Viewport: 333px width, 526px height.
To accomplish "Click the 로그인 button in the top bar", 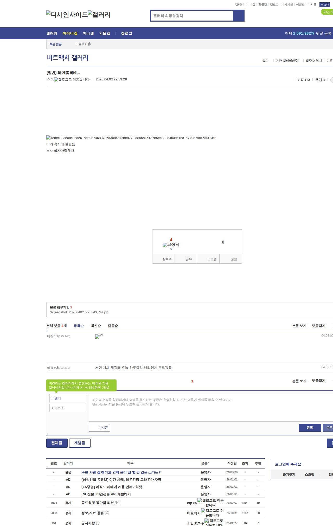I will [x=325, y=5].
